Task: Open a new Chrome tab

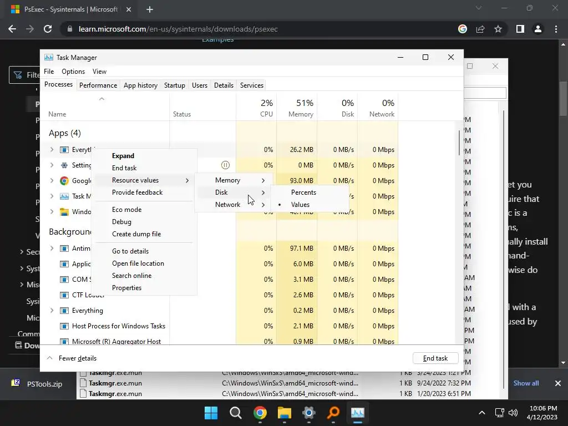Action: tap(150, 9)
